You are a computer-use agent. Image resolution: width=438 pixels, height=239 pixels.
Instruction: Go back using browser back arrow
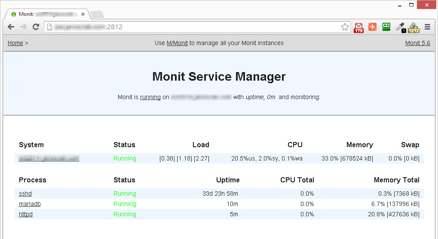(11, 27)
